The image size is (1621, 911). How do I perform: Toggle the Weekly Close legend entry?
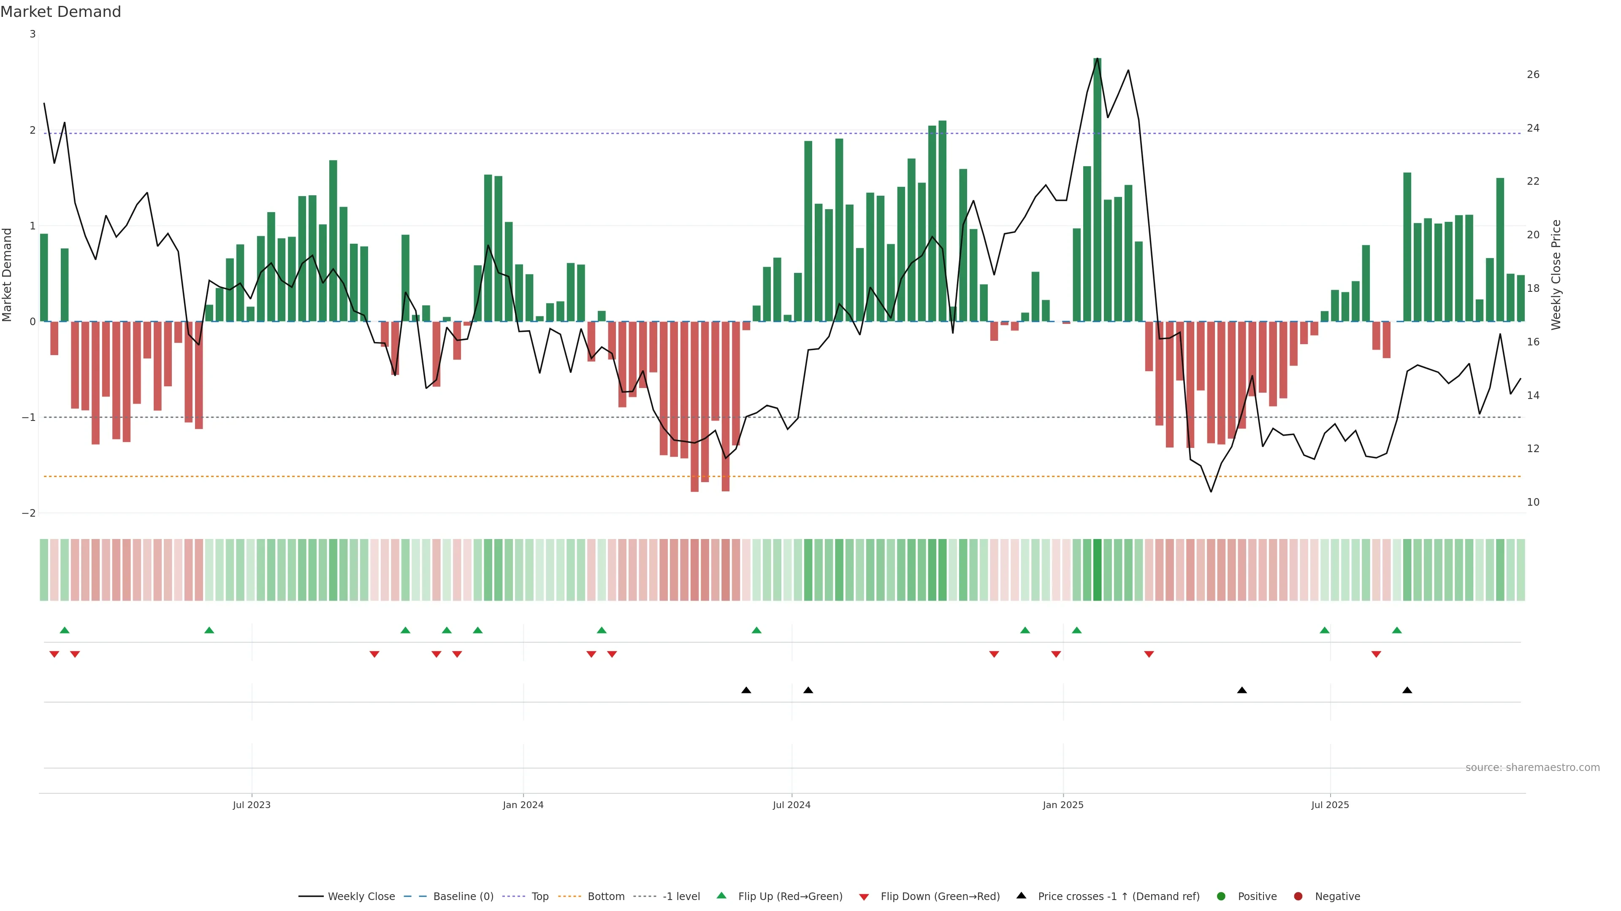361,897
